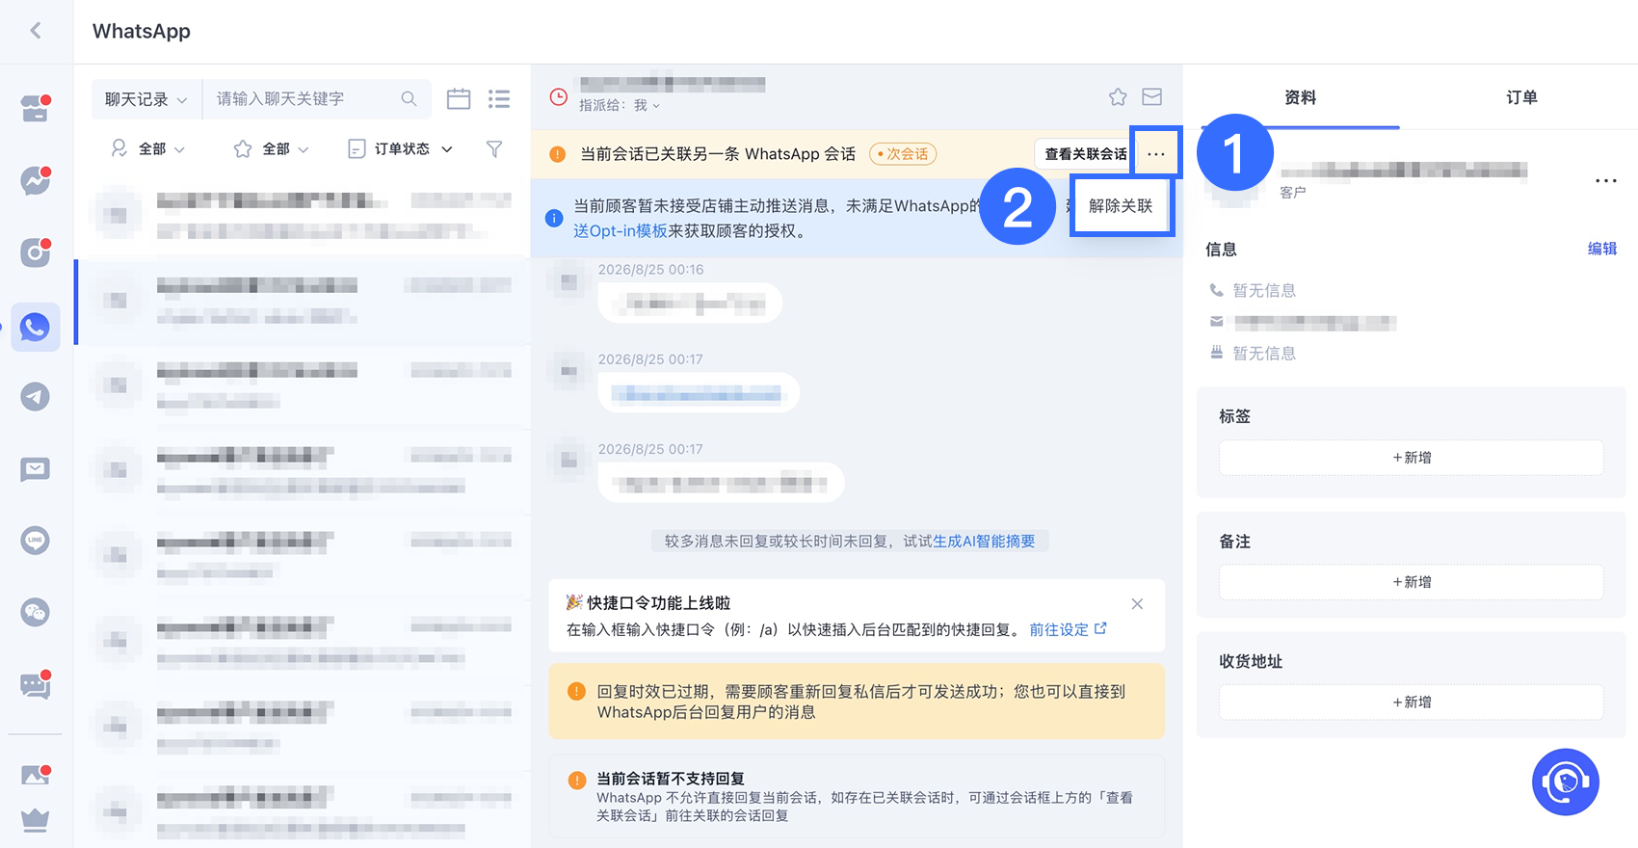Add a new address under 收货地址
The height and width of the screenshot is (848, 1638).
point(1412,702)
